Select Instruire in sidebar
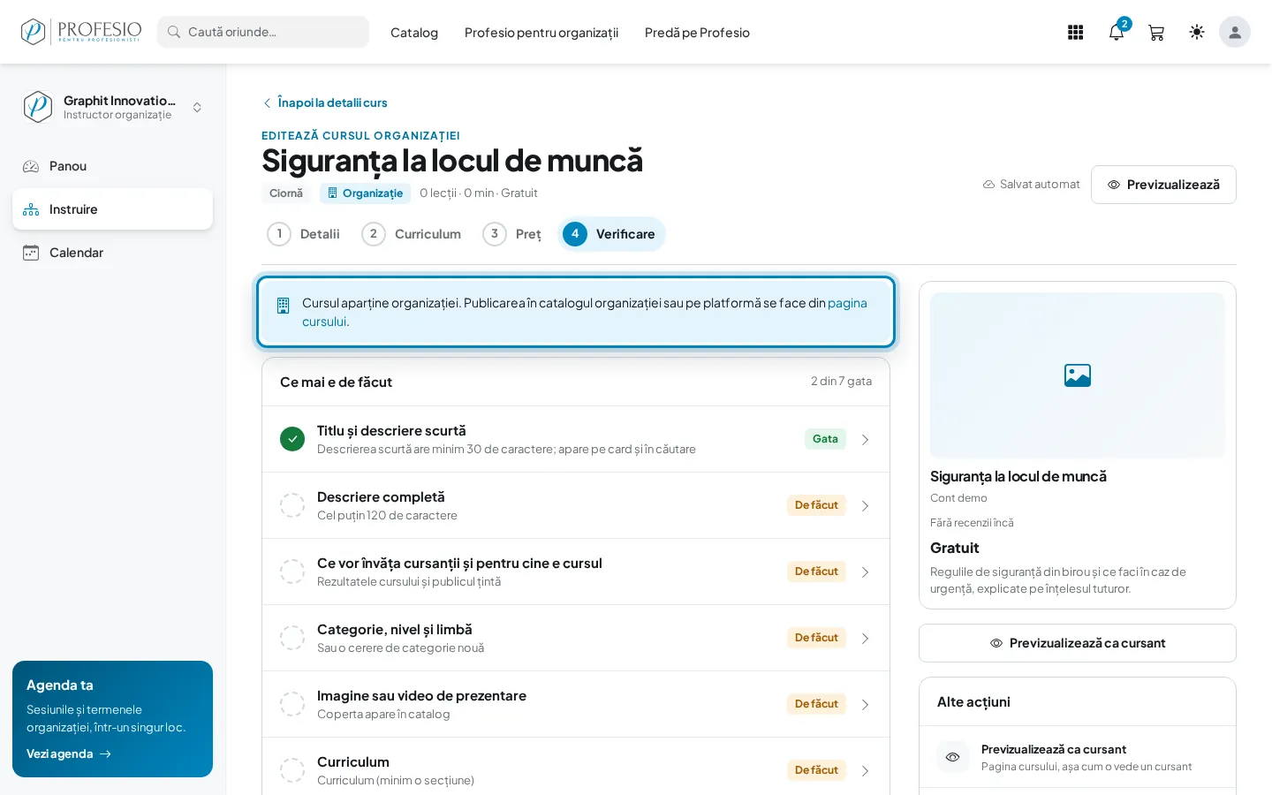The height and width of the screenshot is (795, 1272). pyautogui.click(x=112, y=209)
